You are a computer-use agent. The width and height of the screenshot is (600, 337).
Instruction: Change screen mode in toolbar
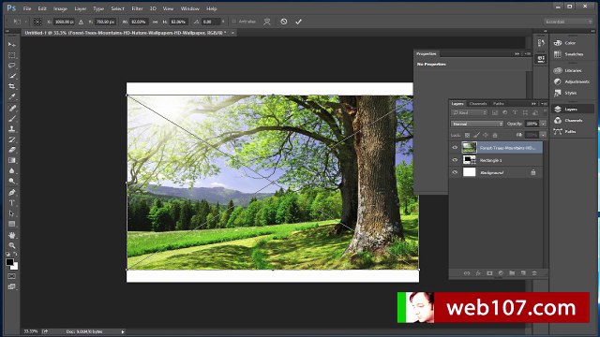pos(12,286)
